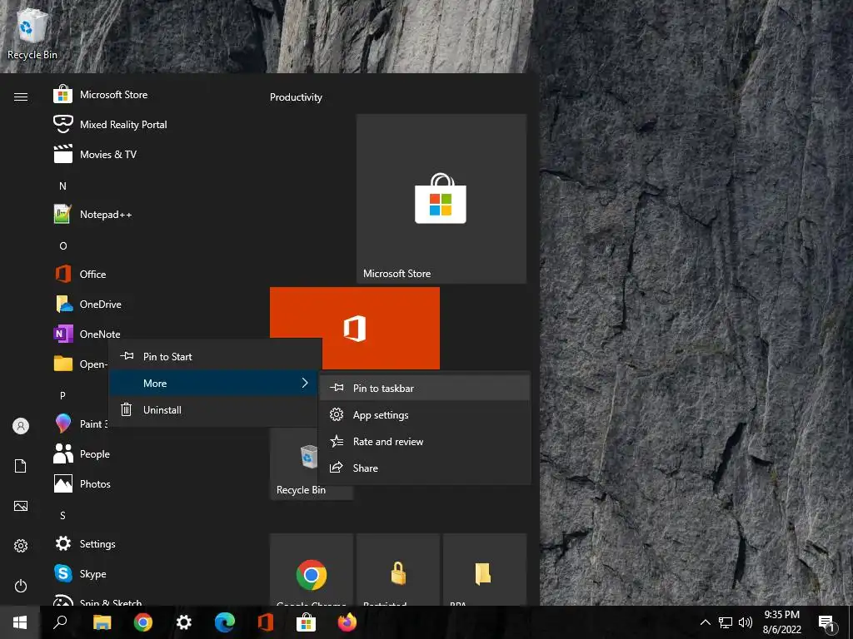853x639 pixels.
Task: Open Settings gear on the taskbar
Action: tap(184, 622)
